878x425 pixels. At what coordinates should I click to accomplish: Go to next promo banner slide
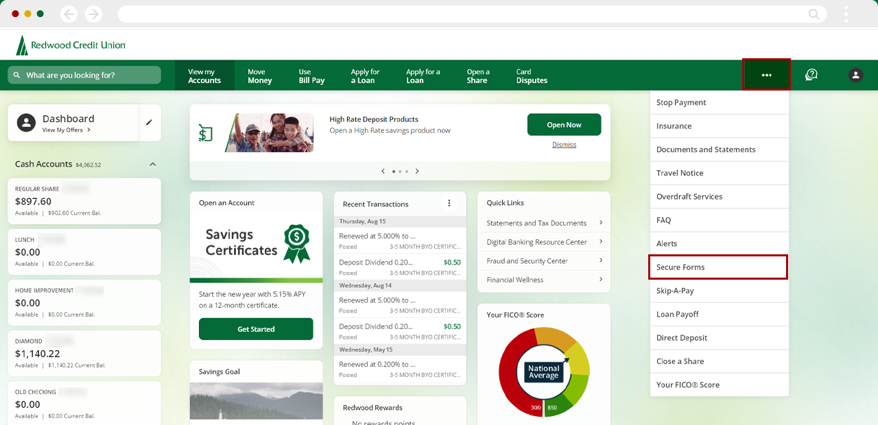click(x=417, y=171)
